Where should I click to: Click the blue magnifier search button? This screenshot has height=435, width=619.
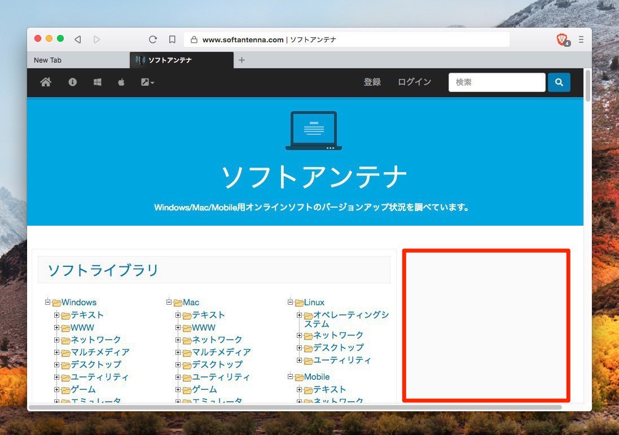coord(559,82)
